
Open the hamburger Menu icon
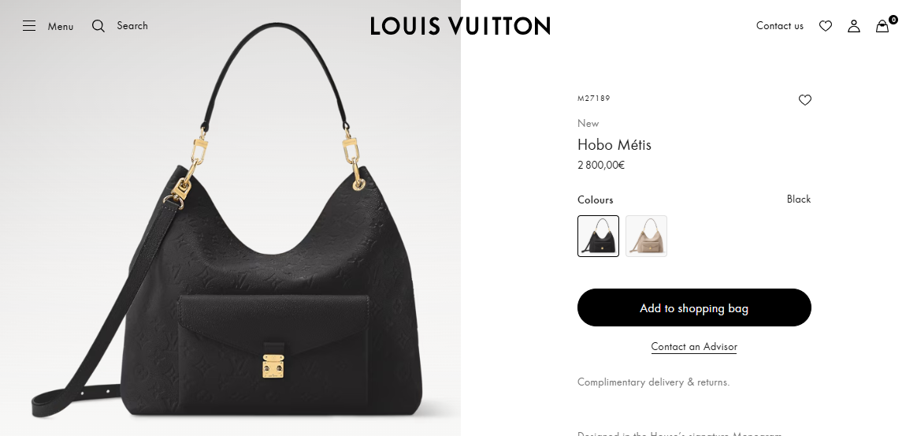pos(29,26)
